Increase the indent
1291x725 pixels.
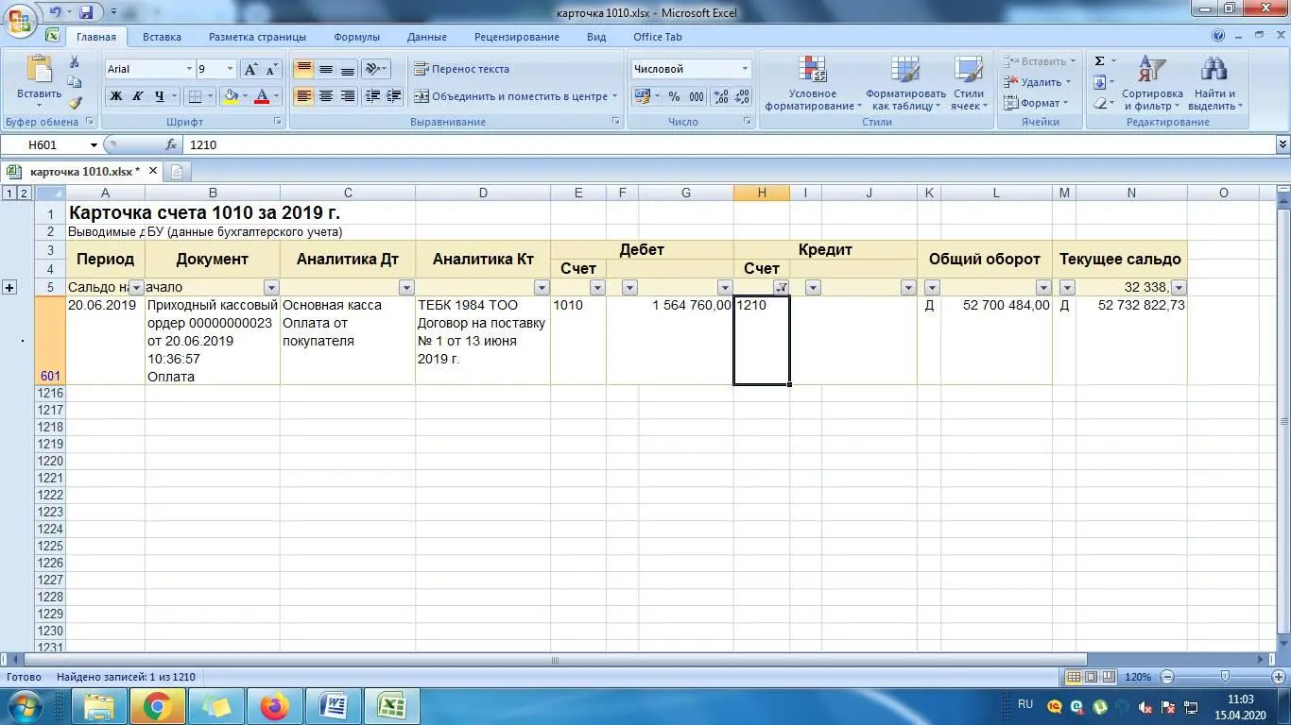394,96
